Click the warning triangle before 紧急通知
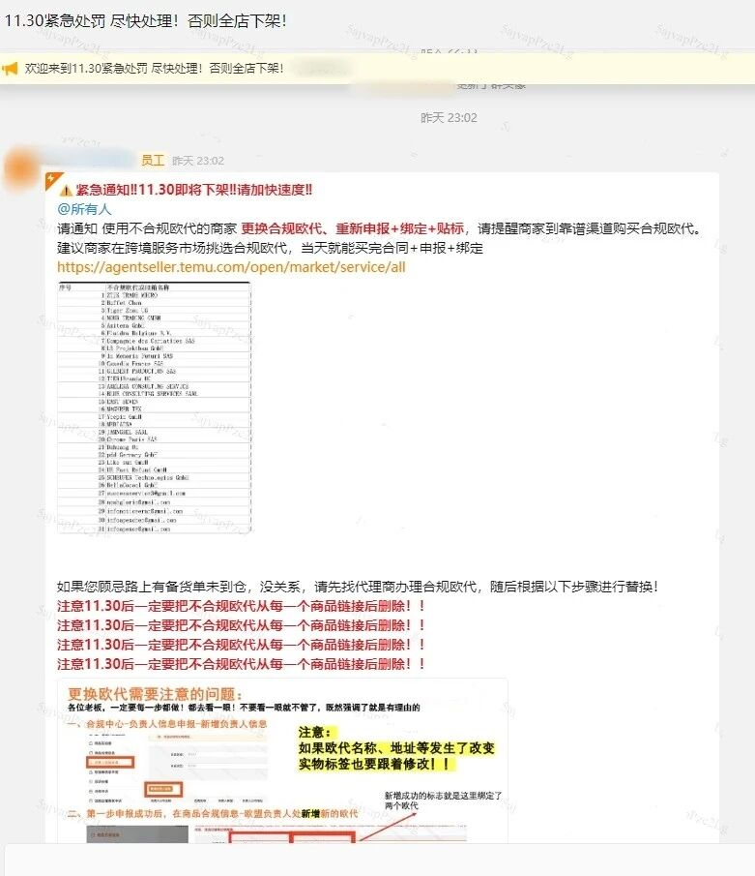The width and height of the screenshot is (755, 876). coord(66,191)
